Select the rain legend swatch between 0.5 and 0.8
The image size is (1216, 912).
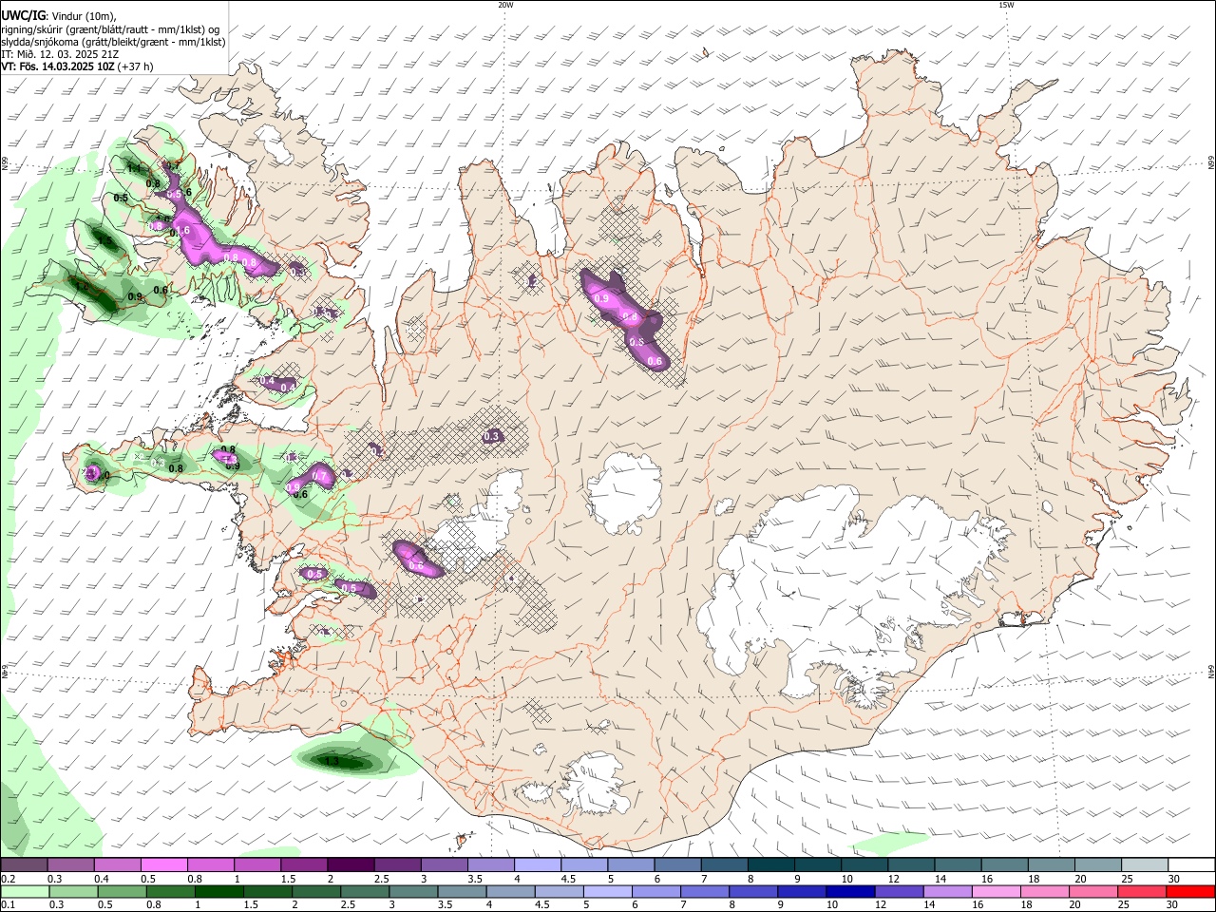tap(122, 891)
